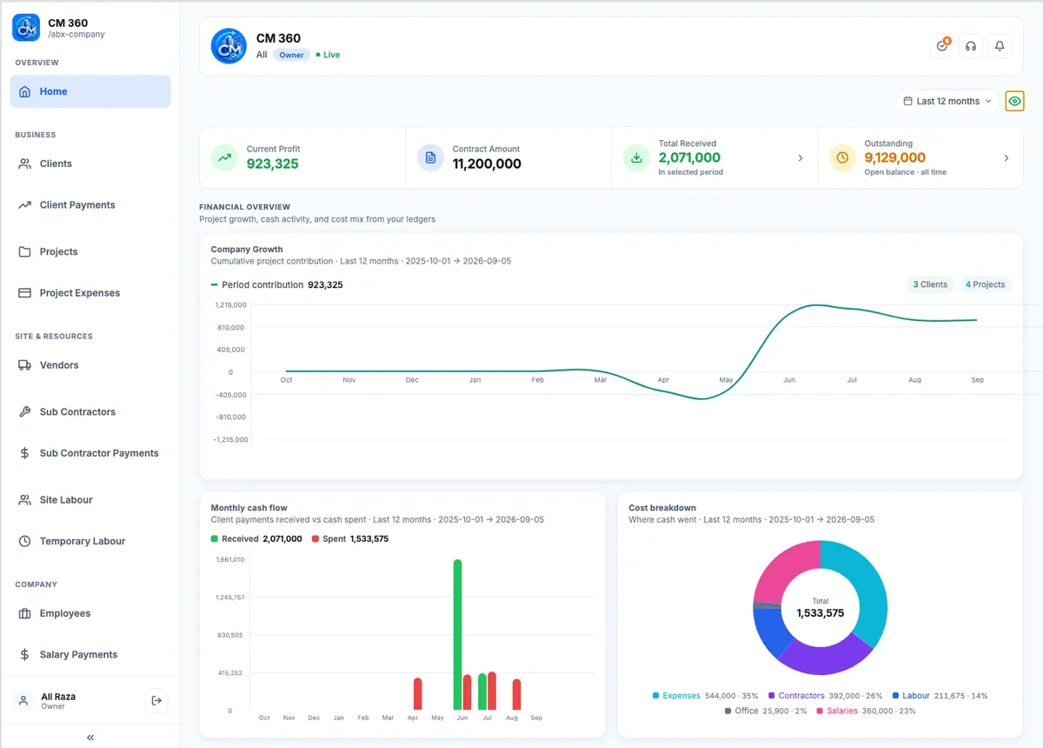Expand Total Received card chevron

click(801, 158)
